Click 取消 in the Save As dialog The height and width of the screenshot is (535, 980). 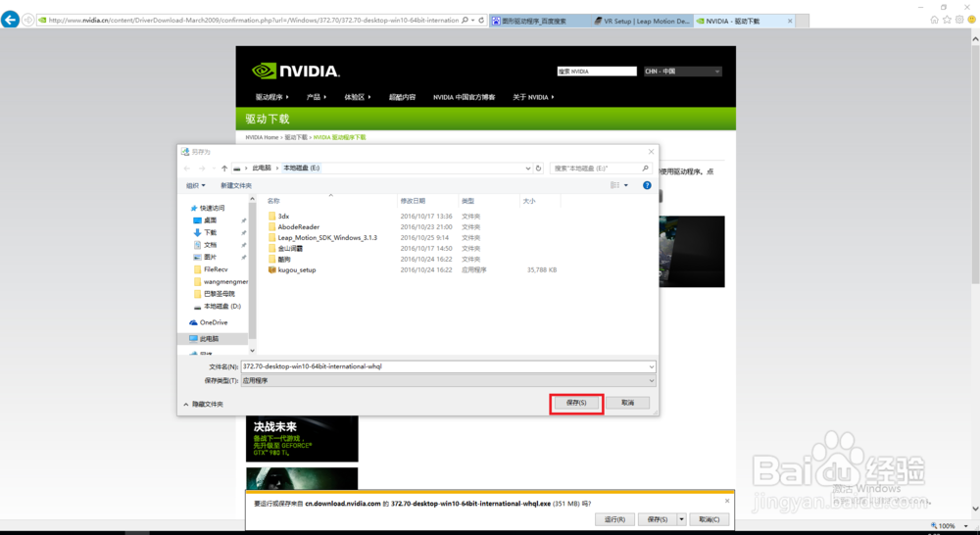(627, 403)
